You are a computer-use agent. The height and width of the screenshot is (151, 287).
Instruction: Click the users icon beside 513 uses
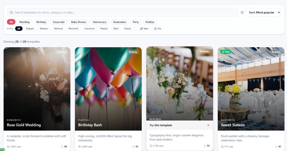click(x=222, y=147)
